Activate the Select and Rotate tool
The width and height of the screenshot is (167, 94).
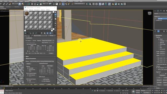(x=35, y=4)
